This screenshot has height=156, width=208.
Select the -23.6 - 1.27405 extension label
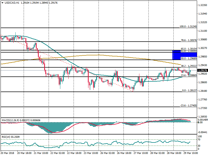coord(188,106)
